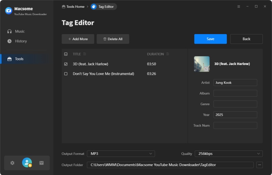Check the Don't Say You Love Me checkbox
The image size is (272, 175).
tap(66, 74)
